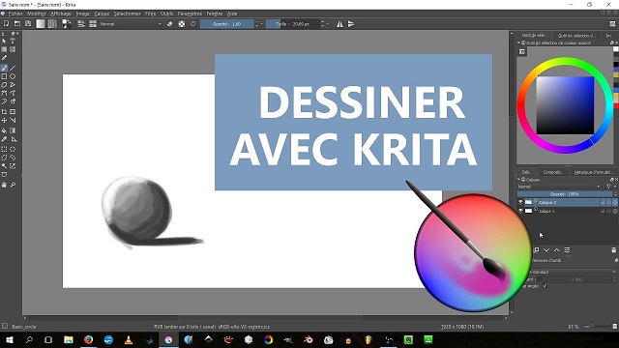Screen dimensions: 619x348
Task: Hide the Calque 1 layer
Action: click(520, 211)
